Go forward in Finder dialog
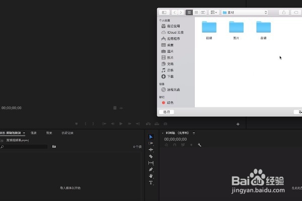Screen dimensions: 302x201 pos(181,13)
